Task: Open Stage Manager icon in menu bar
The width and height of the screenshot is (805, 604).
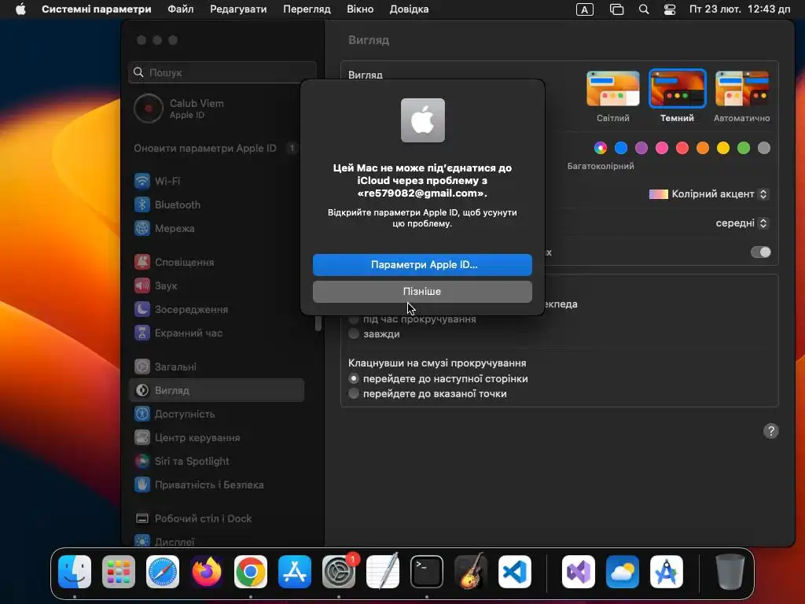Action: pyautogui.click(x=616, y=9)
